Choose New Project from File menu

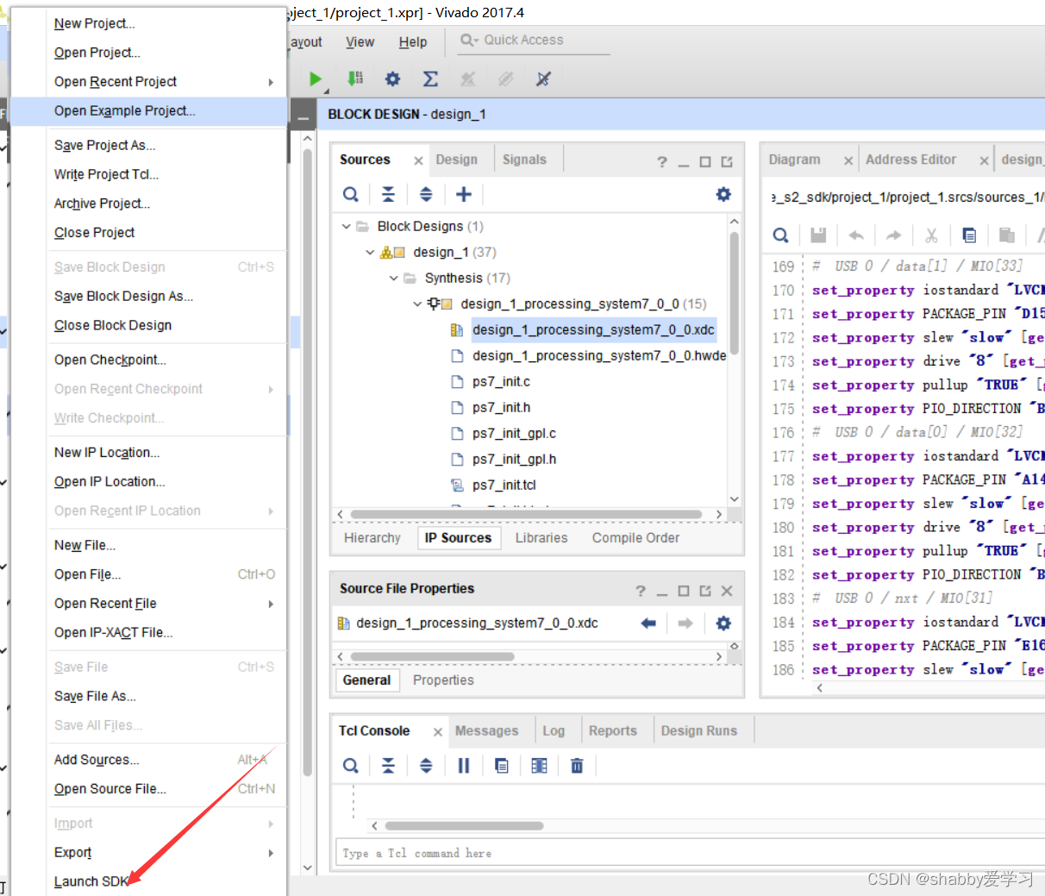(x=149, y=24)
